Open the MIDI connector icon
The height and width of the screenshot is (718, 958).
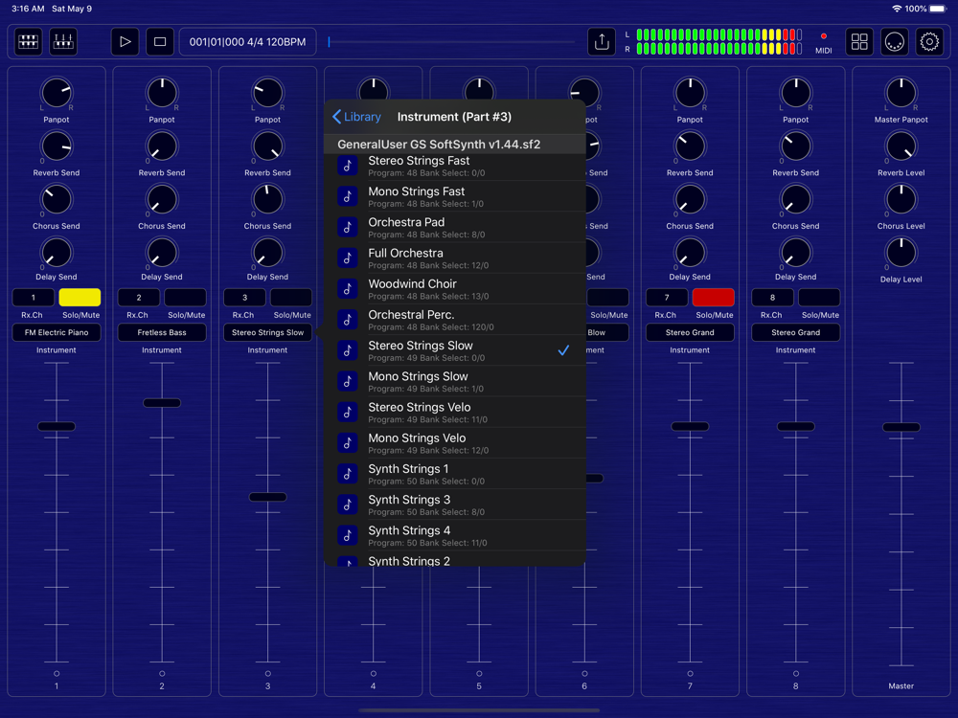pyautogui.click(x=895, y=41)
